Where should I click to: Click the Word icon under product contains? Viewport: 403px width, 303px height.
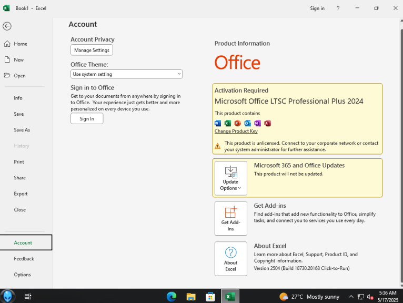coord(218,124)
